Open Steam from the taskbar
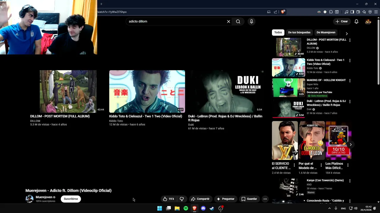 tap(212, 208)
